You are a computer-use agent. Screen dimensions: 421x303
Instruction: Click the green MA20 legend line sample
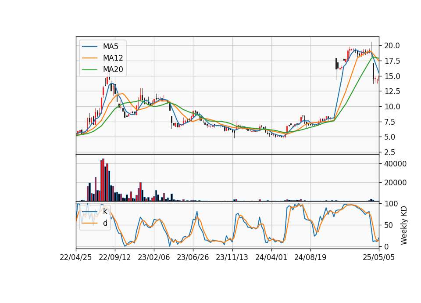(x=89, y=69)
